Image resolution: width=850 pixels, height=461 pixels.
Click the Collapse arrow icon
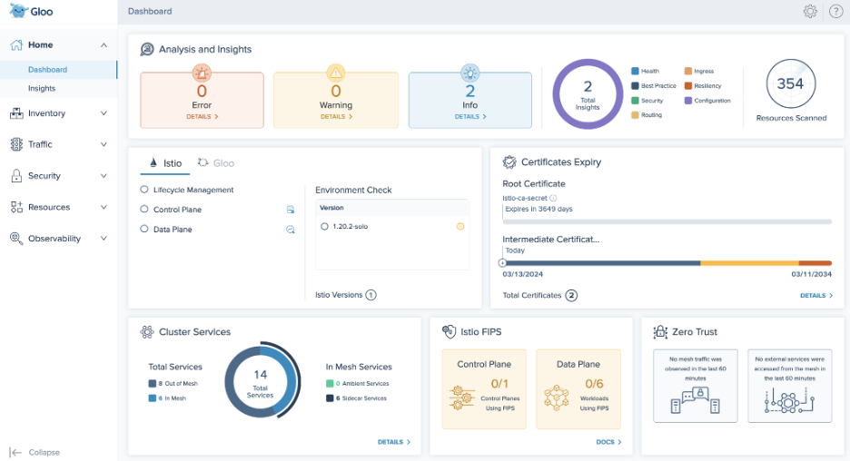15,452
